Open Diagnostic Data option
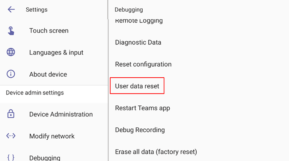Image resolution: width=289 pixels, height=161 pixels. (x=138, y=42)
